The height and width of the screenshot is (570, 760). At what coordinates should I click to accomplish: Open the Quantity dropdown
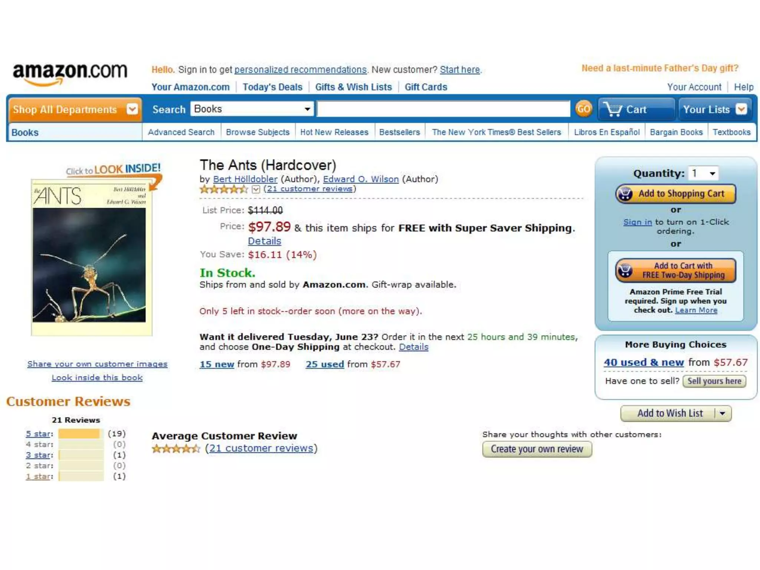pyautogui.click(x=703, y=173)
